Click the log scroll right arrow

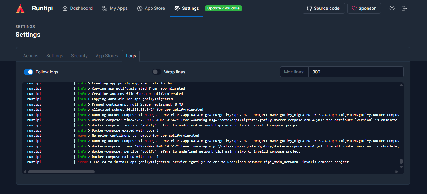[397, 172]
